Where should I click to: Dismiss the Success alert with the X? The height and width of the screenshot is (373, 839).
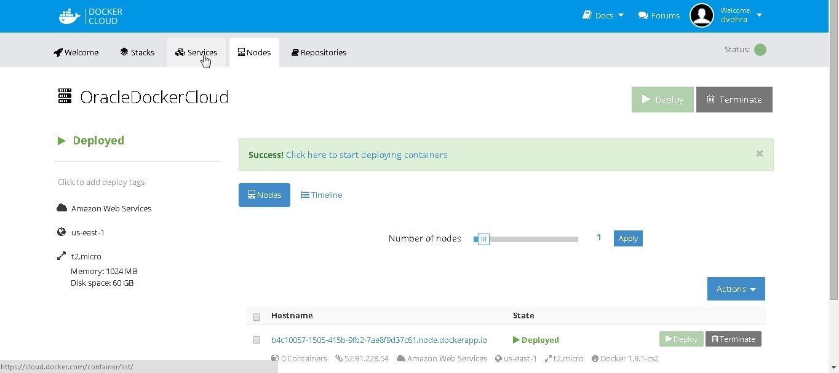click(x=760, y=154)
